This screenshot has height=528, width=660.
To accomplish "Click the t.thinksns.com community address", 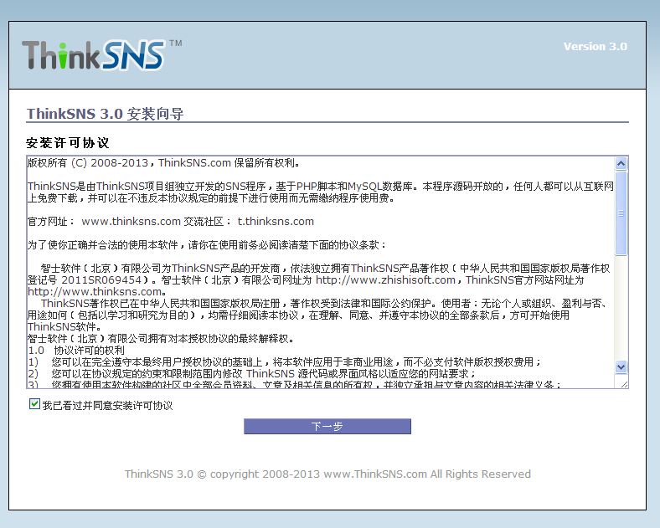I will [276, 222].
